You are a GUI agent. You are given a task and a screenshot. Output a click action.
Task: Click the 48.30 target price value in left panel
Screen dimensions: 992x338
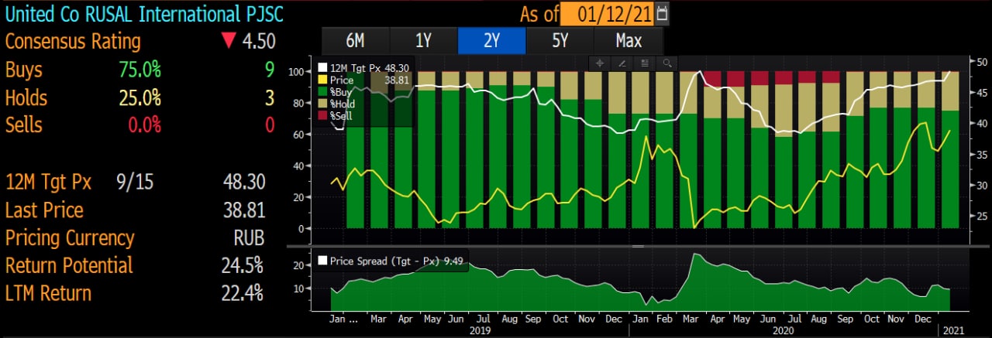[244, 183]
